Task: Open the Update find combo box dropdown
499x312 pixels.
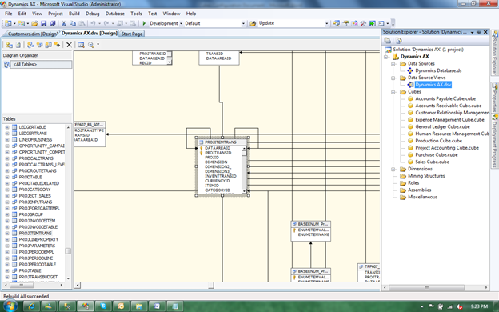Action: tap(326, 23)
